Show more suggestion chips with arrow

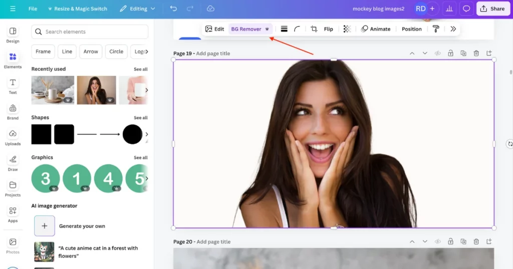[x=147, y=51]
